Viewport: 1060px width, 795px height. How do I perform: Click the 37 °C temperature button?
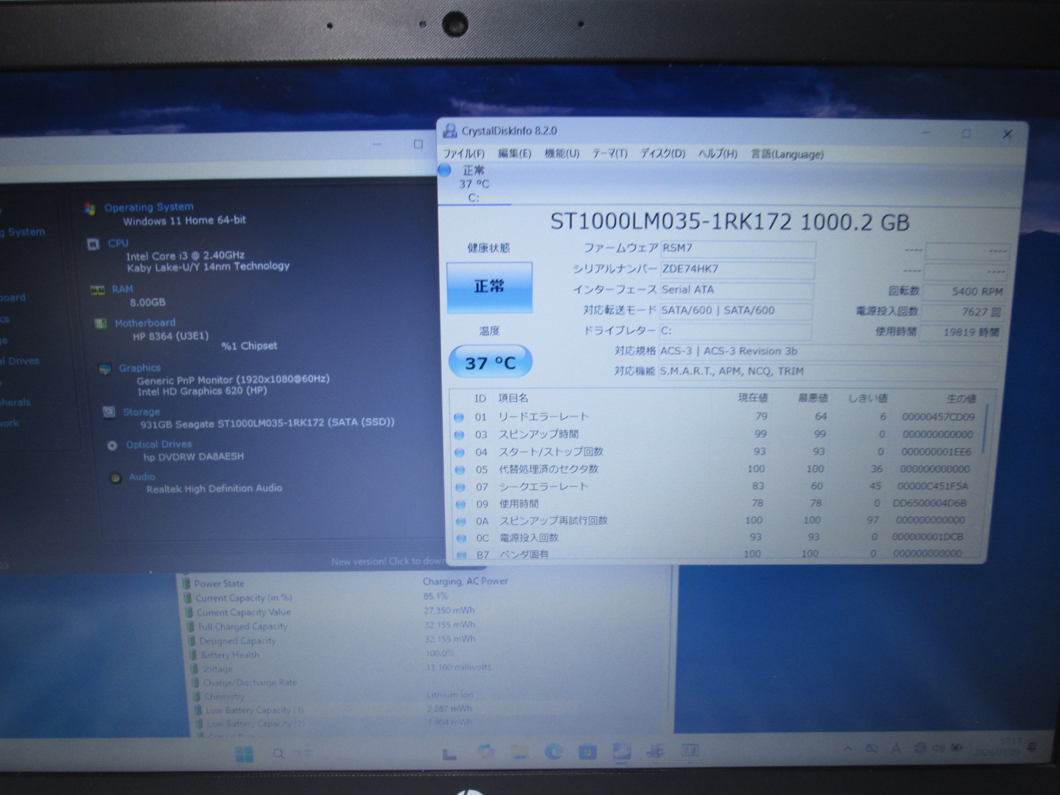pos(490,362)
